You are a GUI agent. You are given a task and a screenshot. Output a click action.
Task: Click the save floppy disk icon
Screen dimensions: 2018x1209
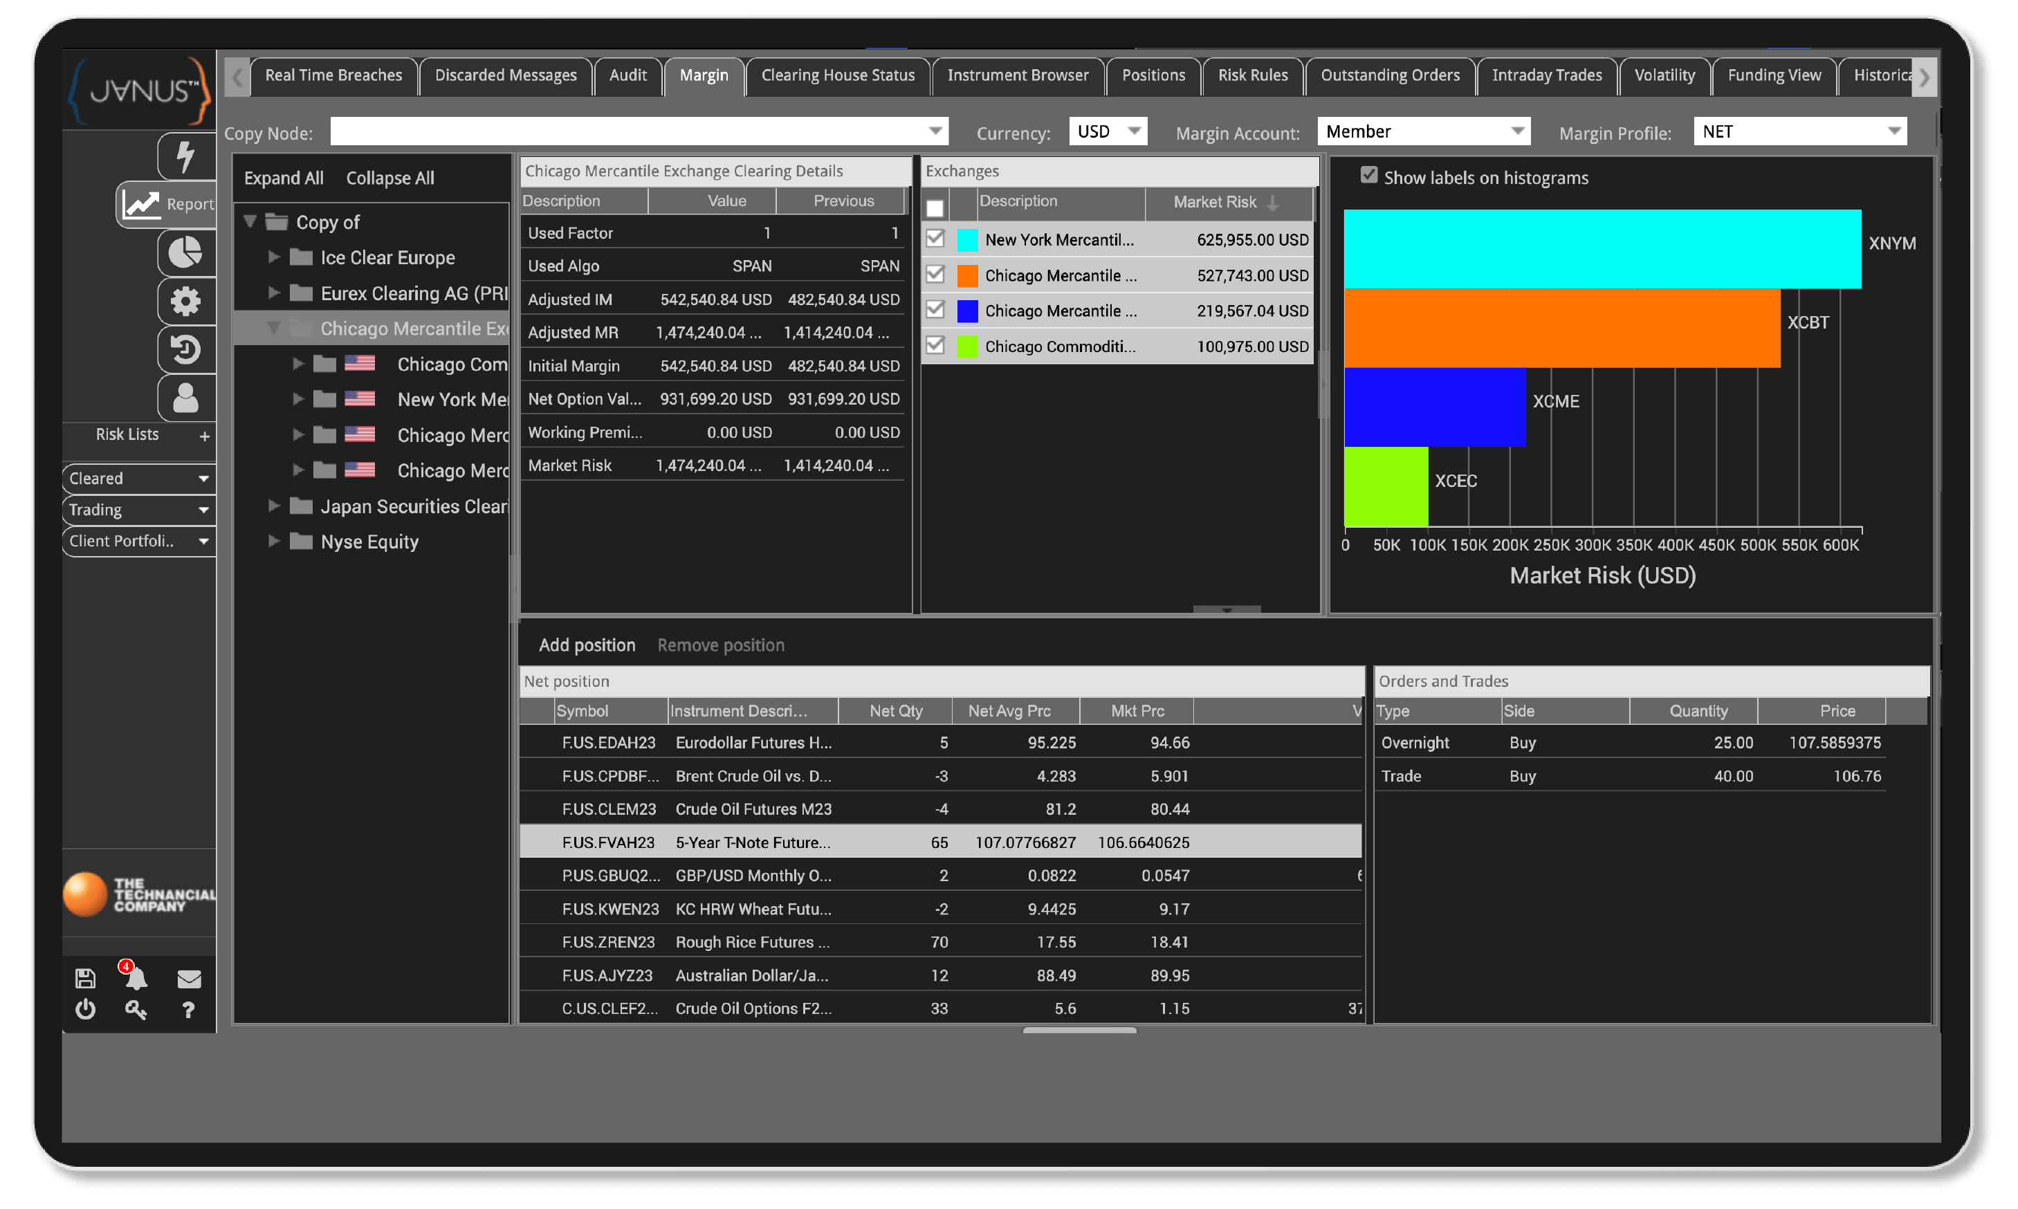click(x=86, y=979)
